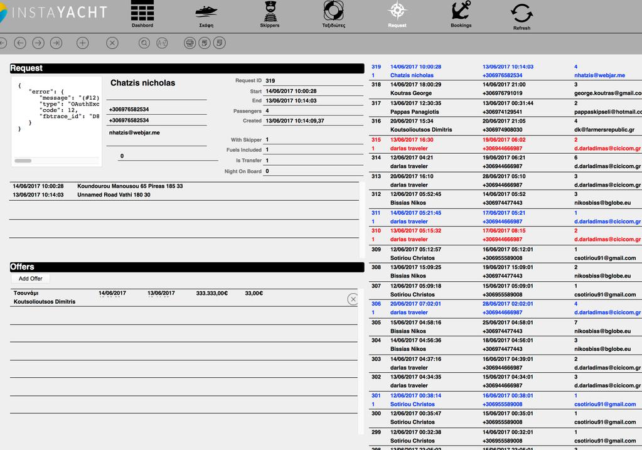Select request 309 Sotiriou Christos
Viewport: 642px width, 450px height.
505,254
